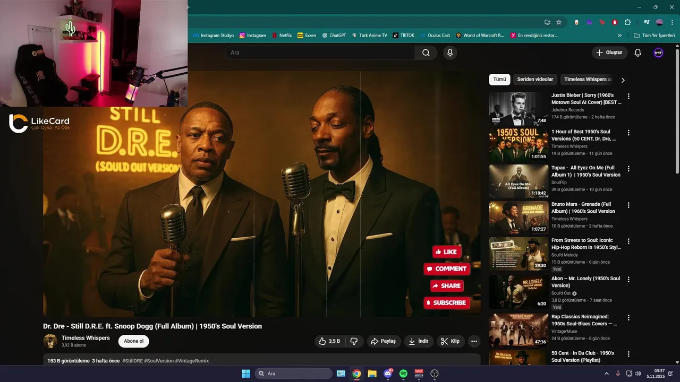Viewport: 680px width, 382px height.
Task: Open the Netflix bookmark
Action: (x=282, y=36)
